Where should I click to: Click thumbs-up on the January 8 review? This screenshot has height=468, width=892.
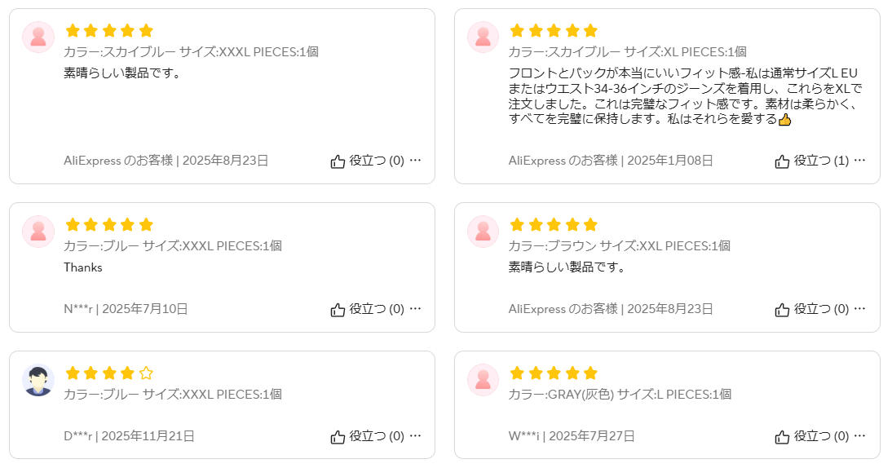point(782,161)
